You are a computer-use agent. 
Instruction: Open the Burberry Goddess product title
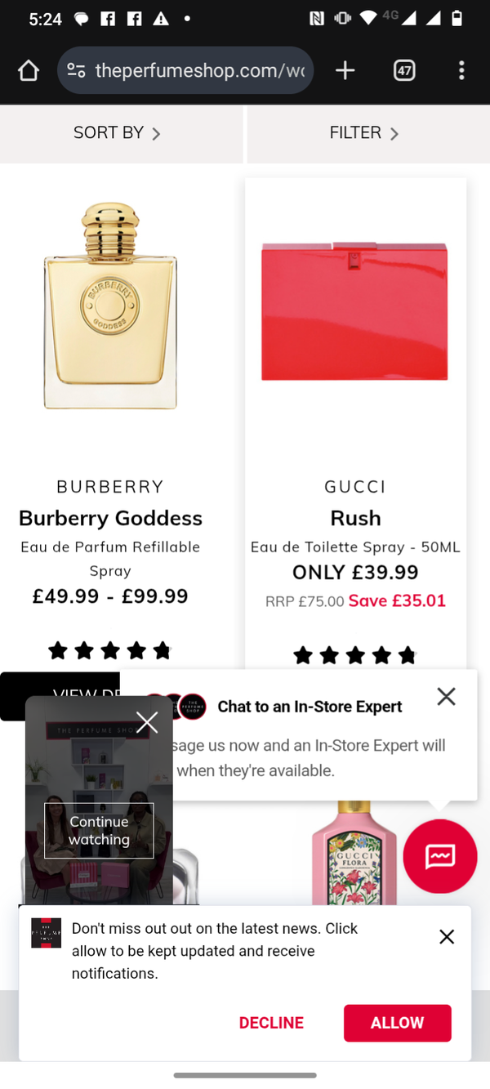(110, 518)
